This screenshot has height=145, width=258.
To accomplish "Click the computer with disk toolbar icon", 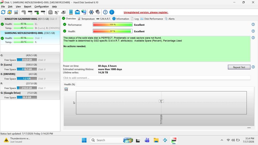I will tap(63, 12).
